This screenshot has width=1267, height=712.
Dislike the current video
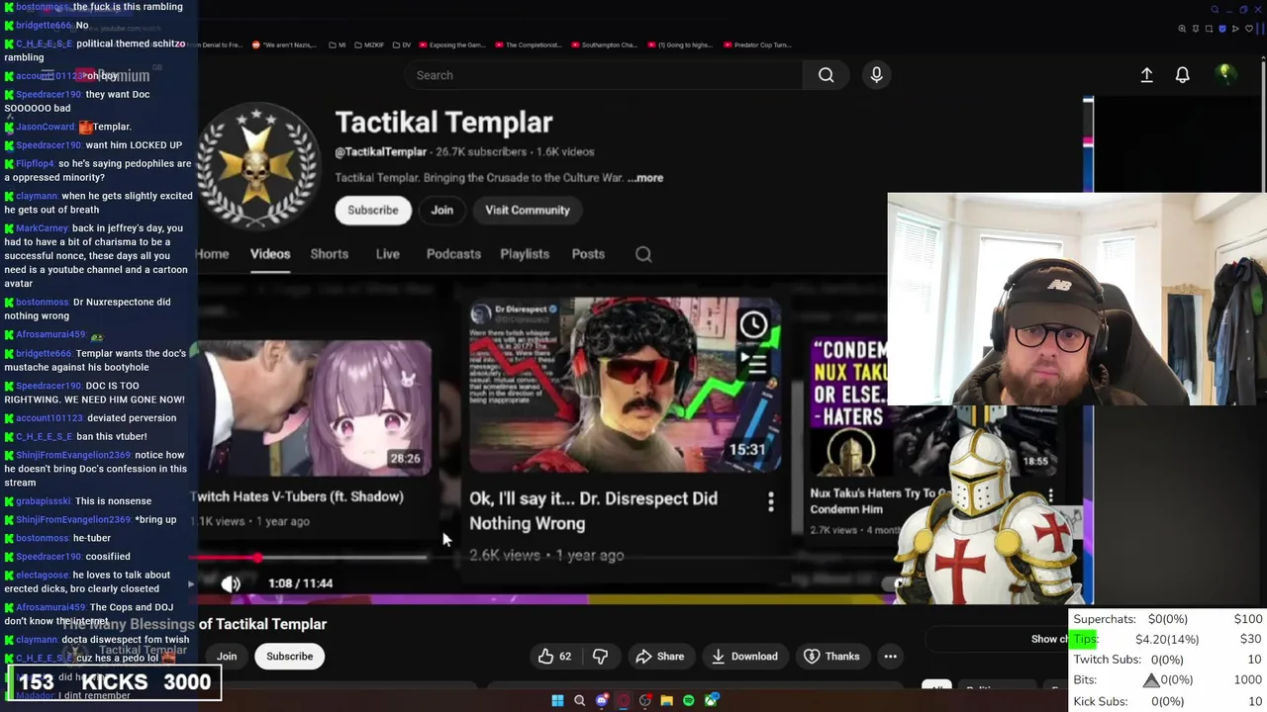coord(600,657)
